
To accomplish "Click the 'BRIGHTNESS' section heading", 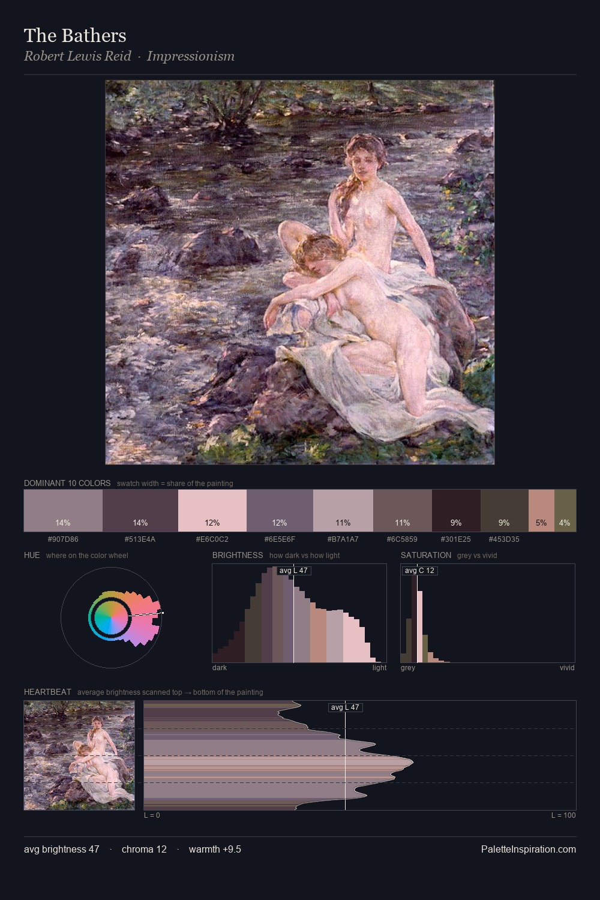I will tap(238, 555).
